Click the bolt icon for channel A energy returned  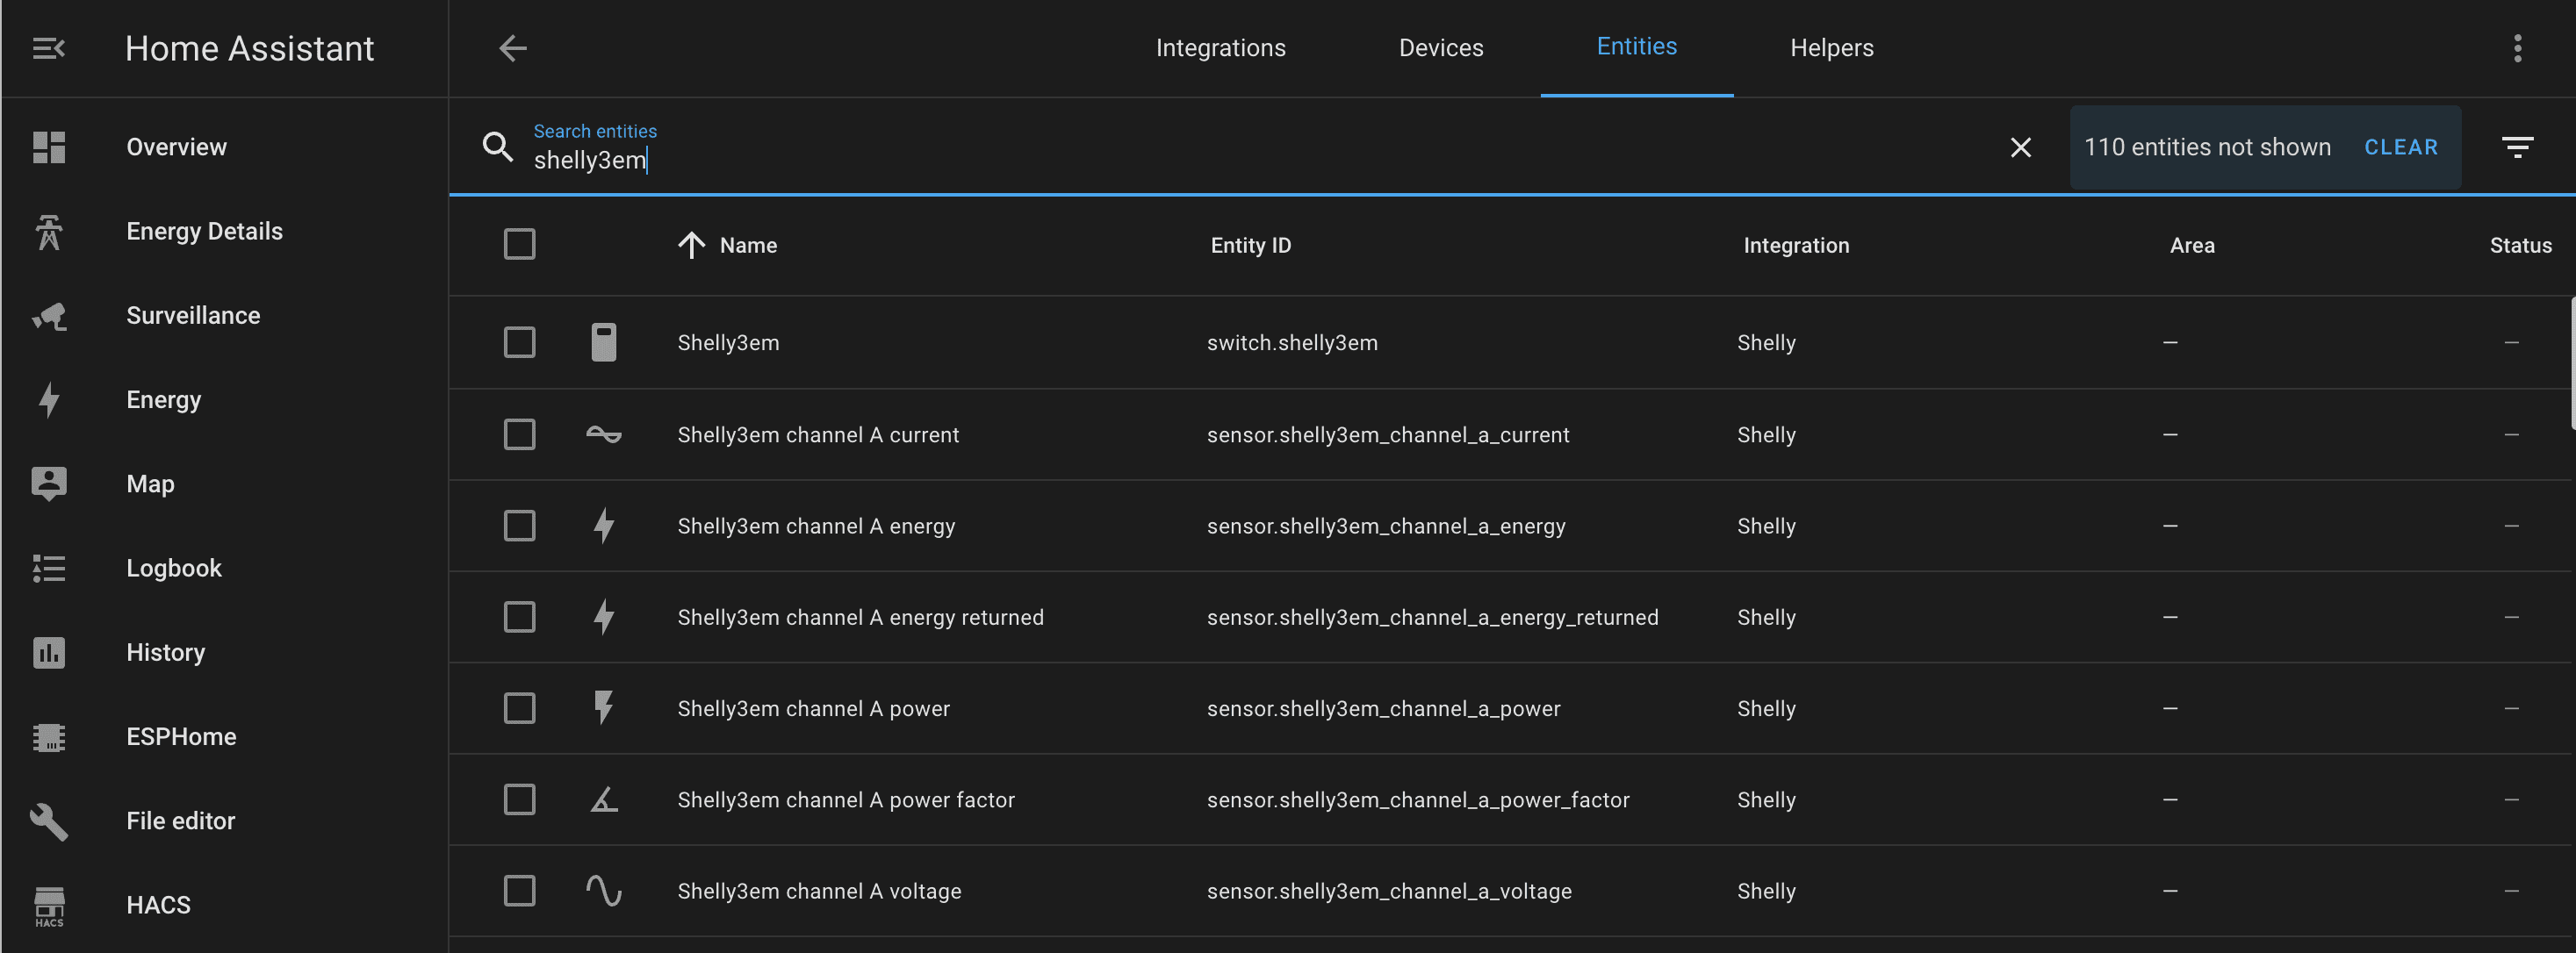click(603, 617)
